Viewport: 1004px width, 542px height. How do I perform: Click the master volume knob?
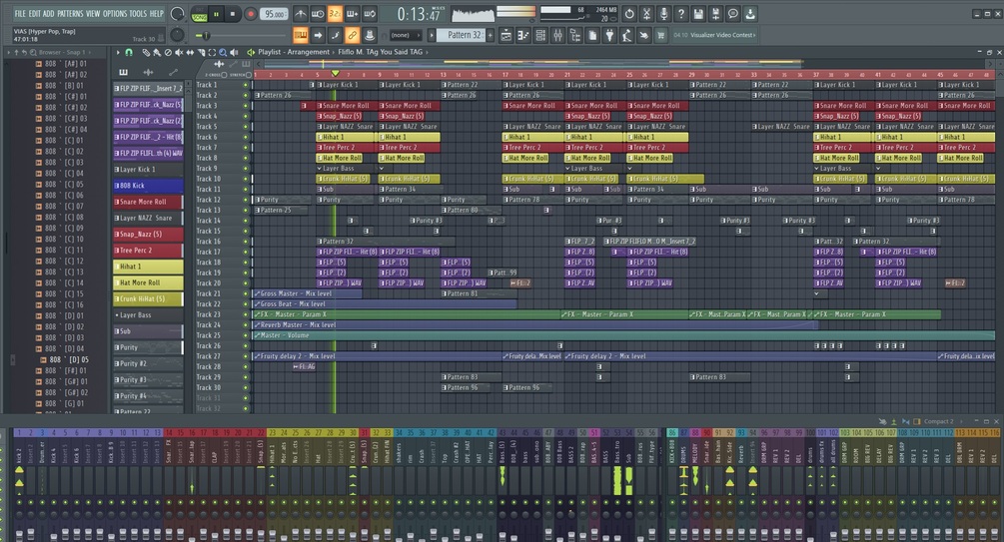coord(178,13)
